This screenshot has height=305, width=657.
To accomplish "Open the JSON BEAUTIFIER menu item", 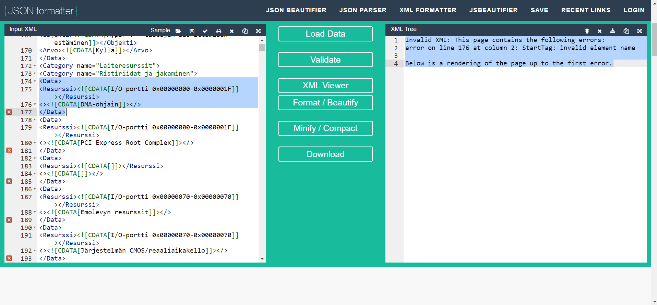I will [296, 10].
